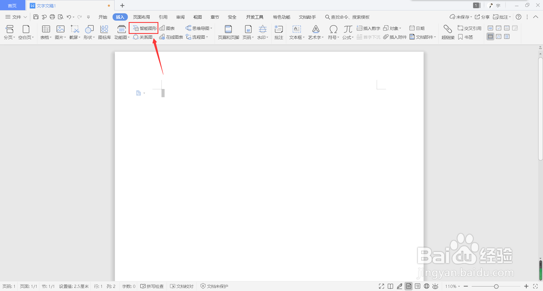Insert a 图表 chart
543x291 pixels.
coord(167,28)
